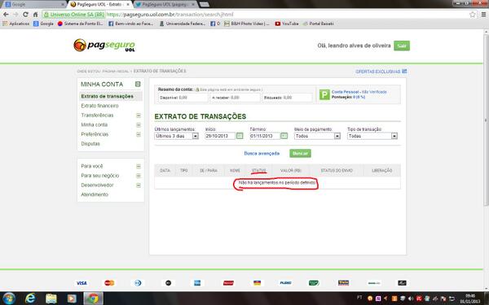Select PagSeguro UOL - Extrato tab
Viewport: 489px width, 305px height.
pyautogui.click(x=99, y=4)
